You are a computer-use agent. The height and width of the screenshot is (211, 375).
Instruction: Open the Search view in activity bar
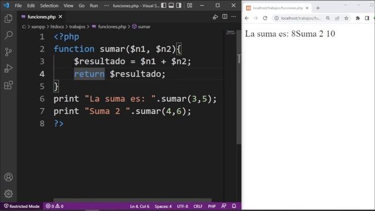8,35
